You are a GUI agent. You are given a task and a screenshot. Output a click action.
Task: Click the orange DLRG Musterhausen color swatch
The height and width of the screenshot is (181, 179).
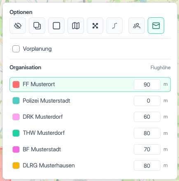click(16, 166)
